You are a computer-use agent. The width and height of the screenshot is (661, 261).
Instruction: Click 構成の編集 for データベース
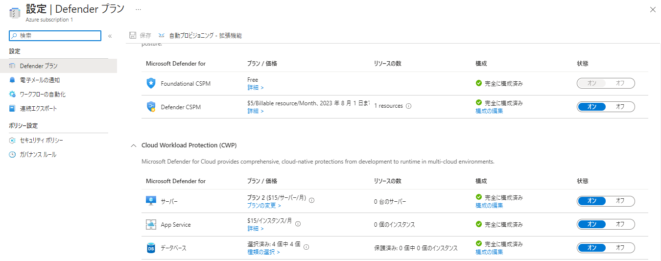[x=489, y=252]
